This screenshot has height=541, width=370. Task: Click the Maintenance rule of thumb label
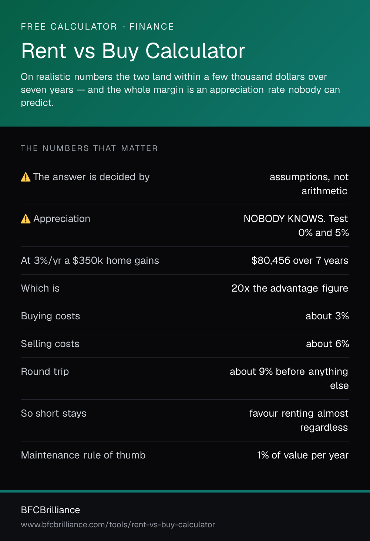[x=83, y=455]
